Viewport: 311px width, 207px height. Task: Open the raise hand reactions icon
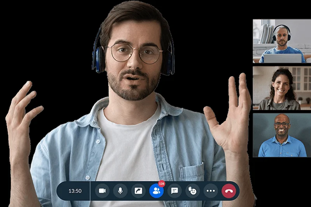pos(192,191)
